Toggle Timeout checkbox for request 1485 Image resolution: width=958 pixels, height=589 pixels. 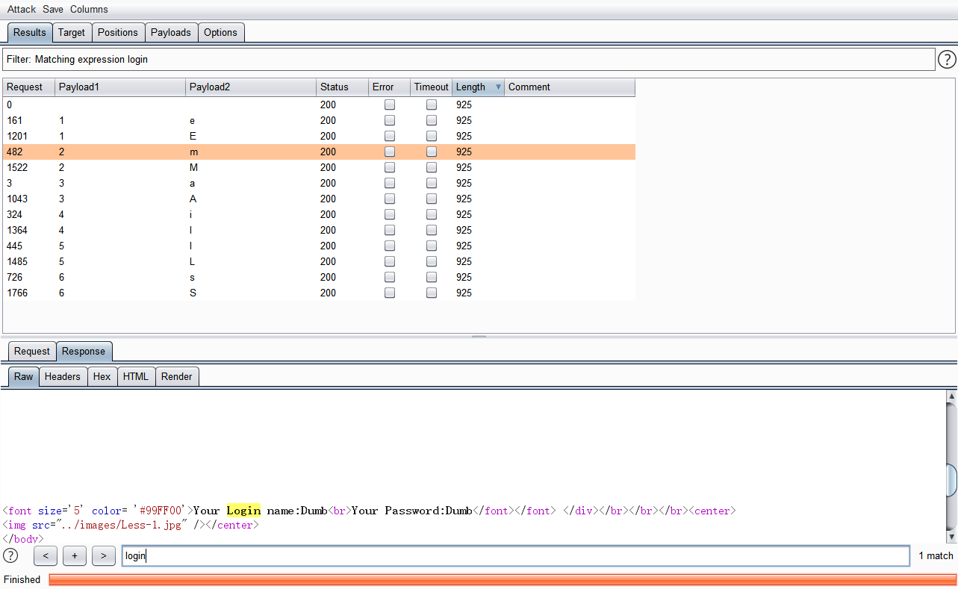(x=432, y=262)
